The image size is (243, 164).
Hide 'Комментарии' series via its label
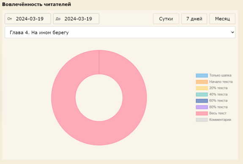click(220, 120)
